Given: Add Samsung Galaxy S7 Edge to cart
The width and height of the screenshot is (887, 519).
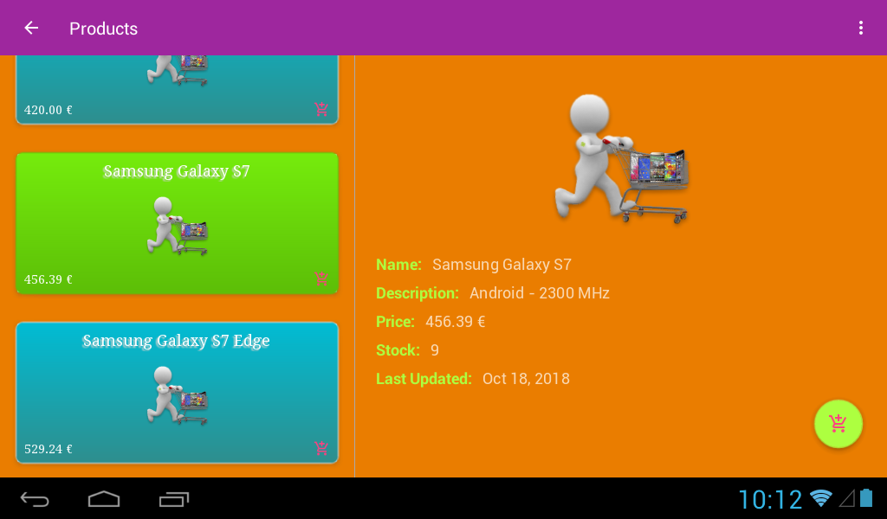Looking at the screenshot, I should pos(321,448).
